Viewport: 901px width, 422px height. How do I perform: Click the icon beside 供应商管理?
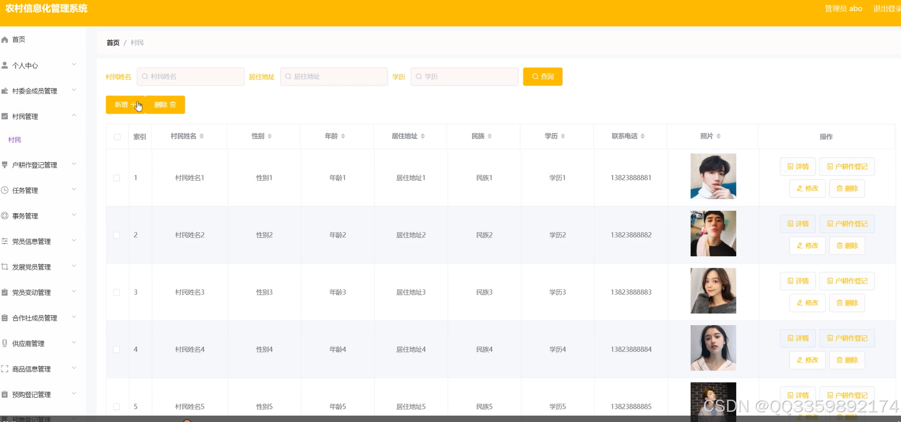pyautogui.click(x=5, y=343)
